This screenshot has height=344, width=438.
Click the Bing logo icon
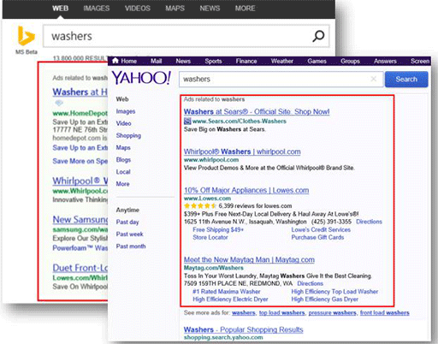(27, 36)
